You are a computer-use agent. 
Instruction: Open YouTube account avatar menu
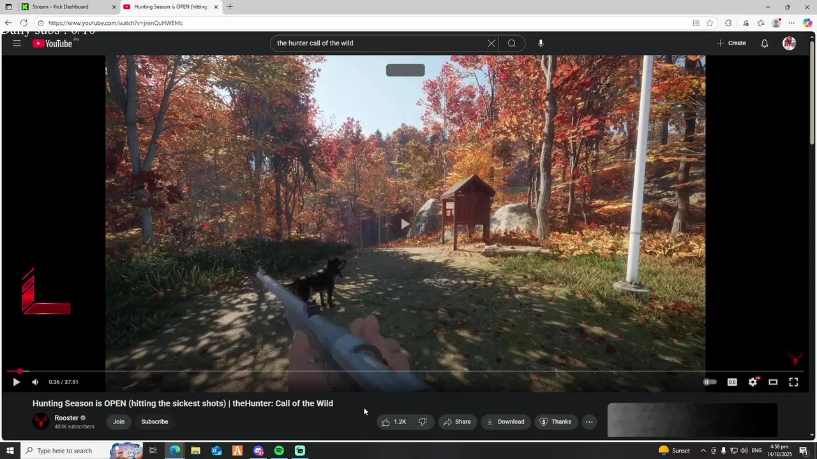790,43
